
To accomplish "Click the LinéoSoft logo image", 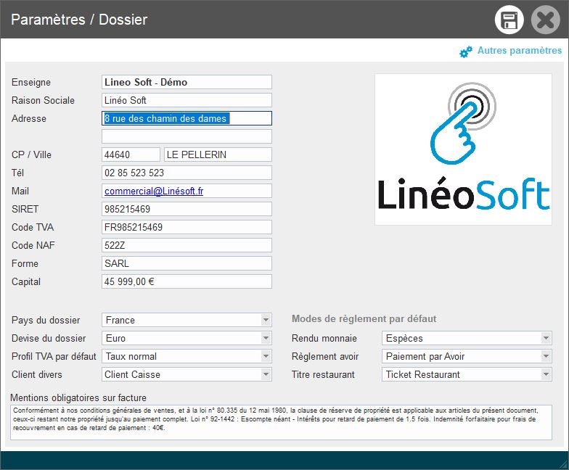I will tap(463, 149).
